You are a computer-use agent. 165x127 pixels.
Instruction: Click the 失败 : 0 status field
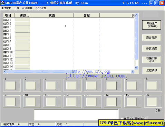coord(69,124)
